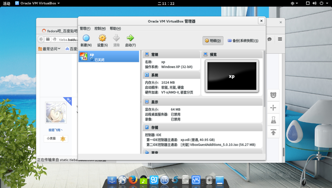Switch to 备份[系统快照](S) snapshots view

tap(243, 41)
